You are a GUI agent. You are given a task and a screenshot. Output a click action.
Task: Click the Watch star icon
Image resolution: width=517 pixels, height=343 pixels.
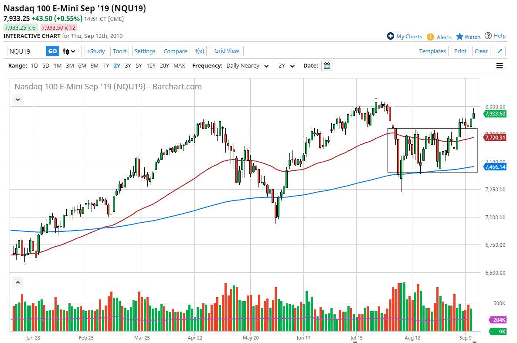pos(459,37)
